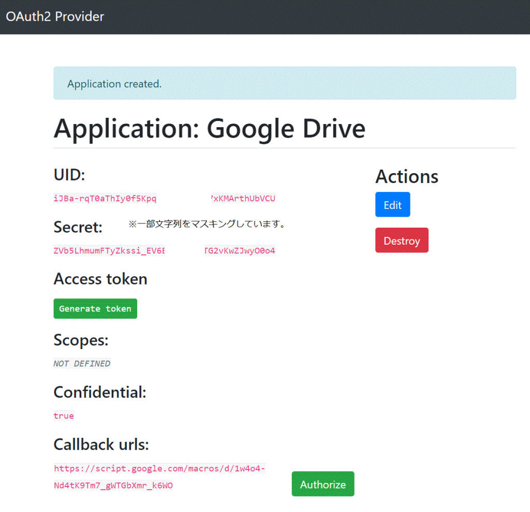This screenshot has height=512, width=530.
Task: Click the blue Edit button
Action: click(x=392, y=205)
